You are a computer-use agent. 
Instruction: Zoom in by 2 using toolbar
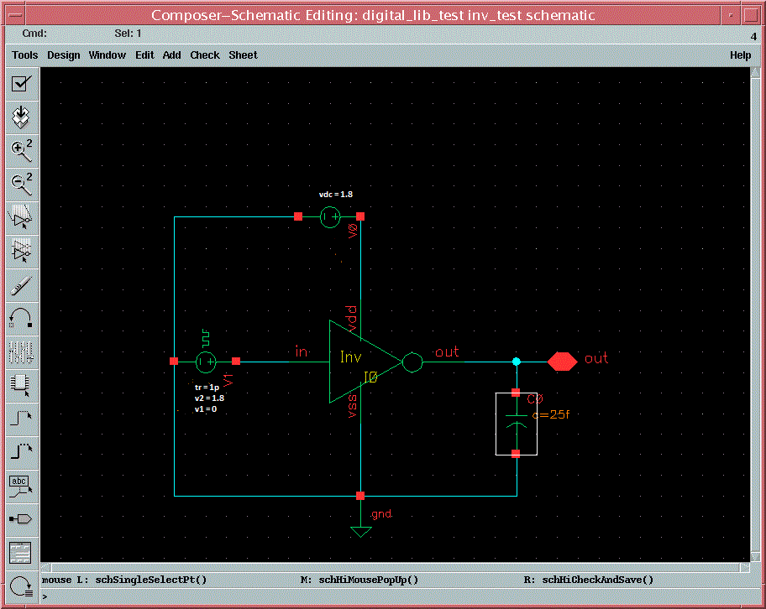pyautogui.click(x=22, y=150)
